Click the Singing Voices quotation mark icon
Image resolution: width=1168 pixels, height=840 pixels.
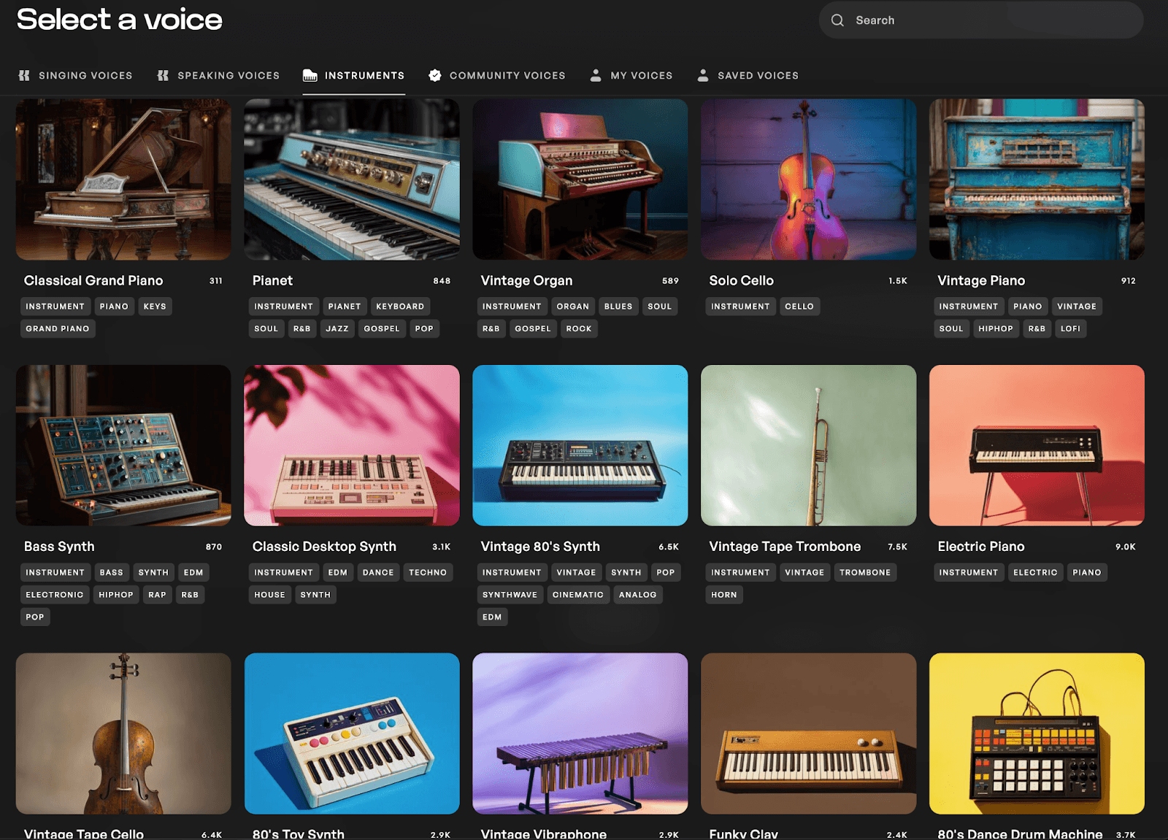coord(24,74)
